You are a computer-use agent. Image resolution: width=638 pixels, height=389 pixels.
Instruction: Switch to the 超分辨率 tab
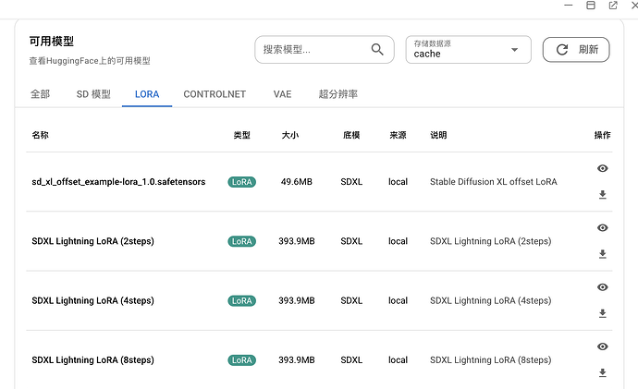tap(337, 94)
